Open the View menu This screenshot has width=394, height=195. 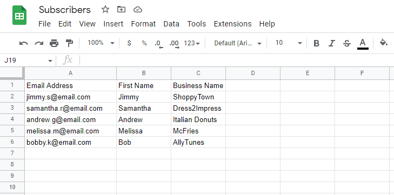[87, 24]
